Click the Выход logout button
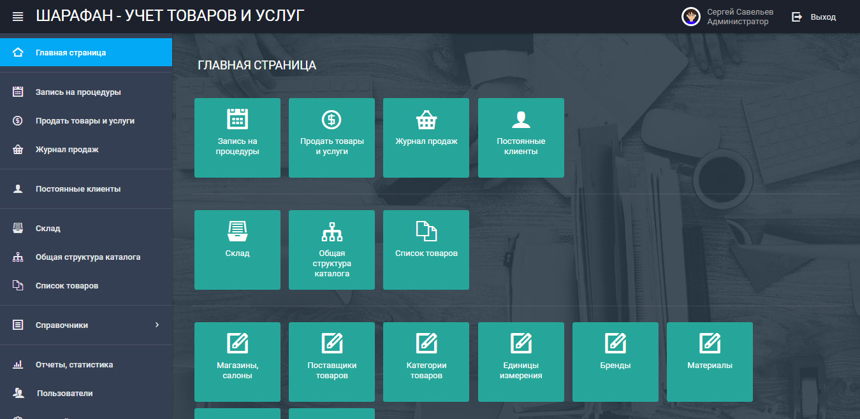This screenshot has width=860, height=419. coord(814,17)
